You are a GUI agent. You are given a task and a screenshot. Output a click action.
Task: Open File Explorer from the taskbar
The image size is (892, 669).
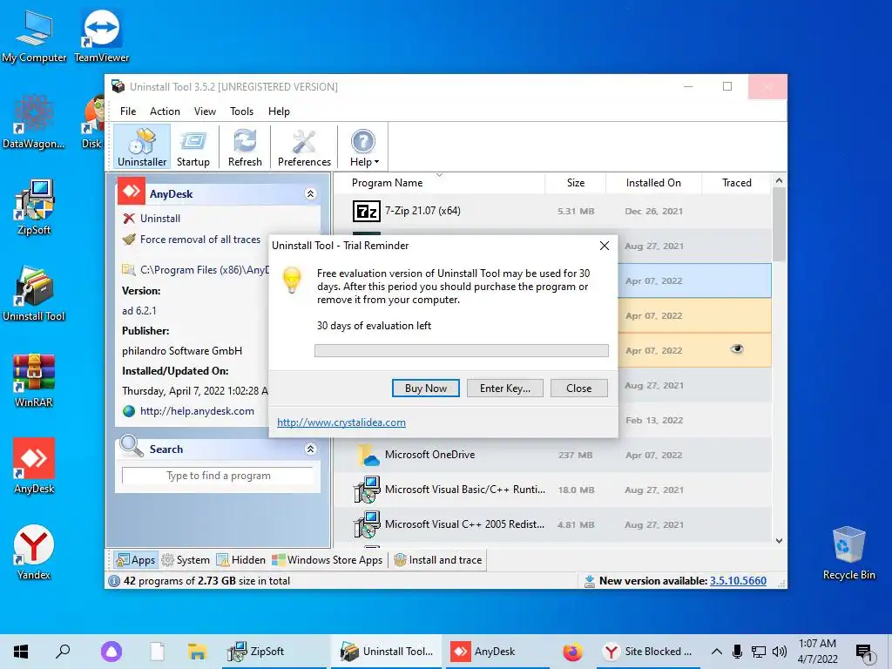[x=197, y=652]
